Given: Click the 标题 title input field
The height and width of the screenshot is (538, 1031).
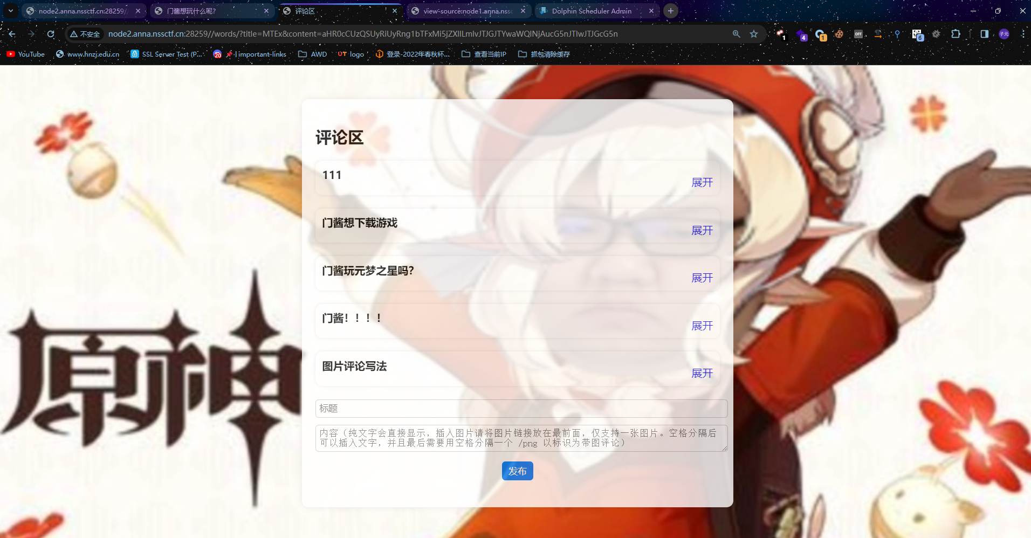Looking at the screenshot, I should click(x=521, y=409).
